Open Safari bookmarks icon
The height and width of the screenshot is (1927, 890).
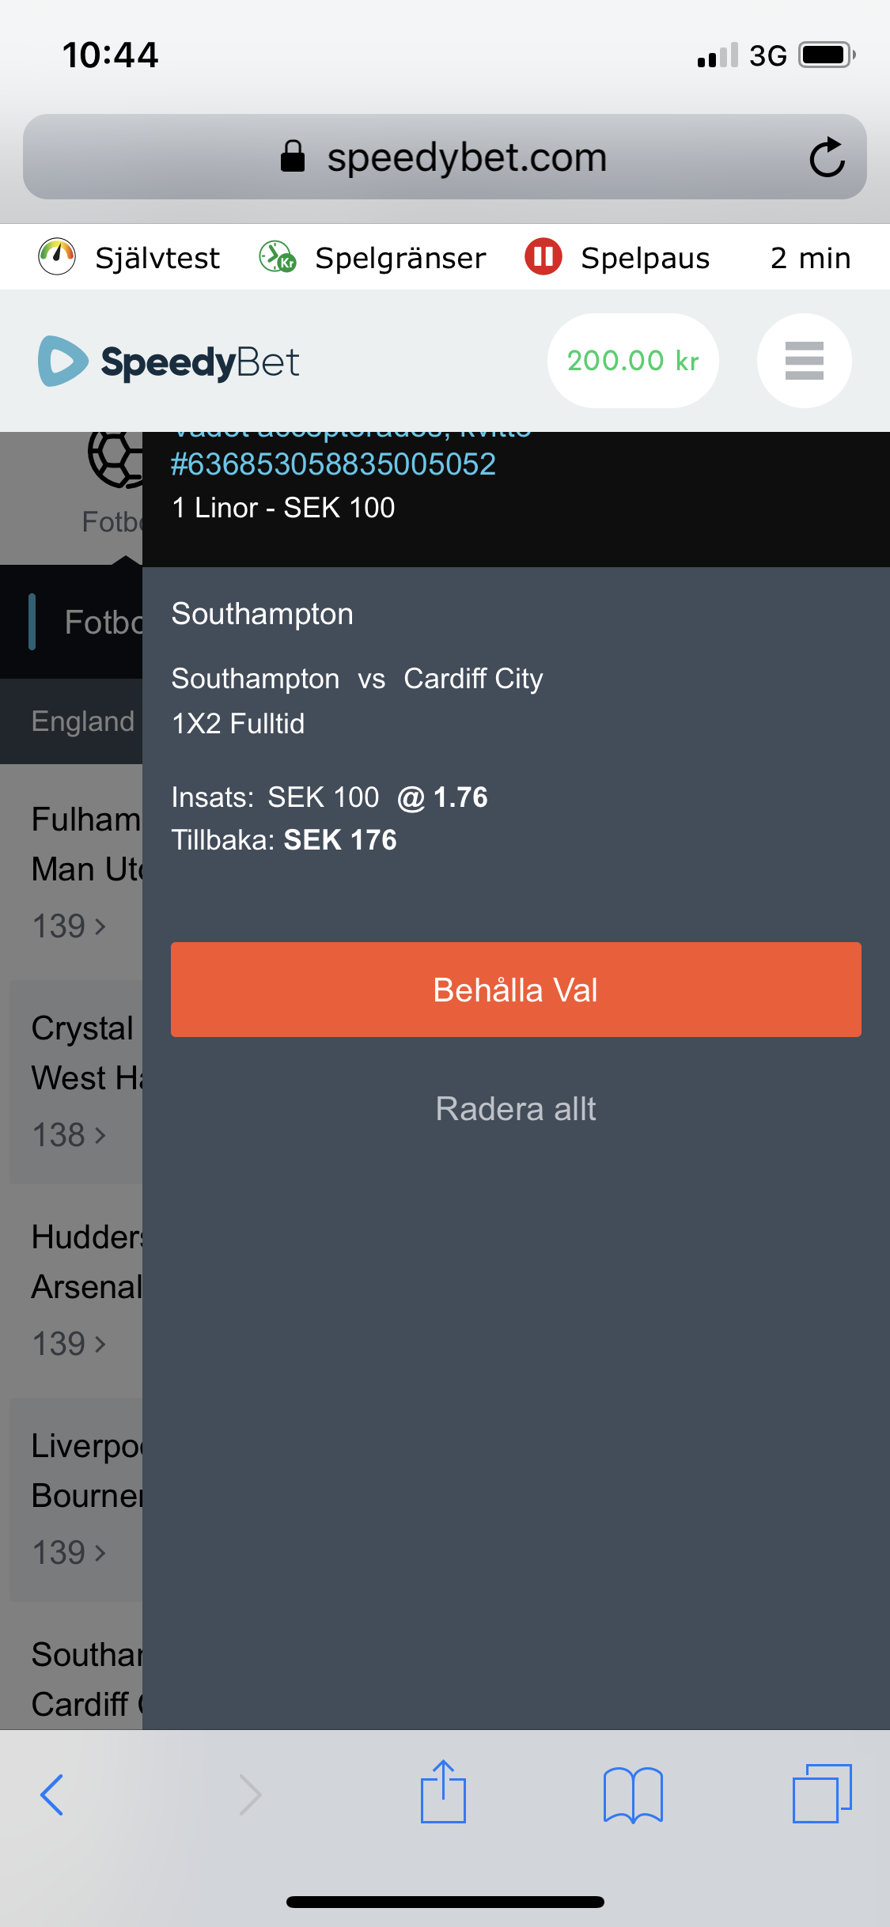(633, 1795)
